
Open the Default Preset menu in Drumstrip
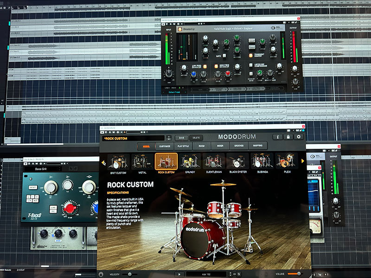174,92
